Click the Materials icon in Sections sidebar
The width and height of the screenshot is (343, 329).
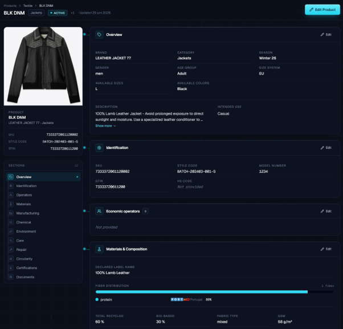(11, 204)
